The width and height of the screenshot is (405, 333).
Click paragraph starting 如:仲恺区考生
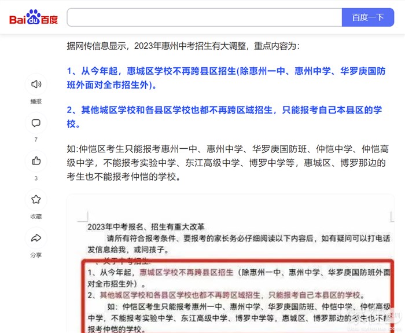coord(228,163)
